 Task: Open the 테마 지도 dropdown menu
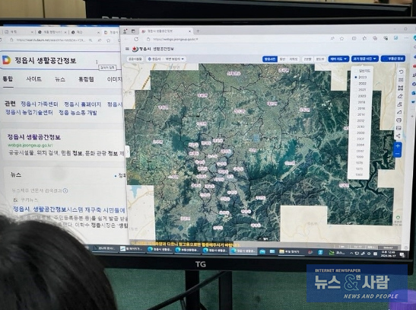pos(338,59)
